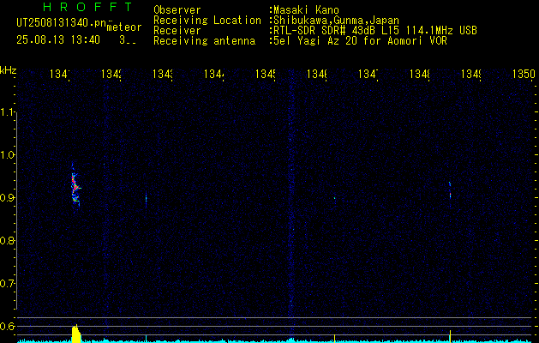Click the 1348 time axis label
539x343 pixels.
[420, 74]
